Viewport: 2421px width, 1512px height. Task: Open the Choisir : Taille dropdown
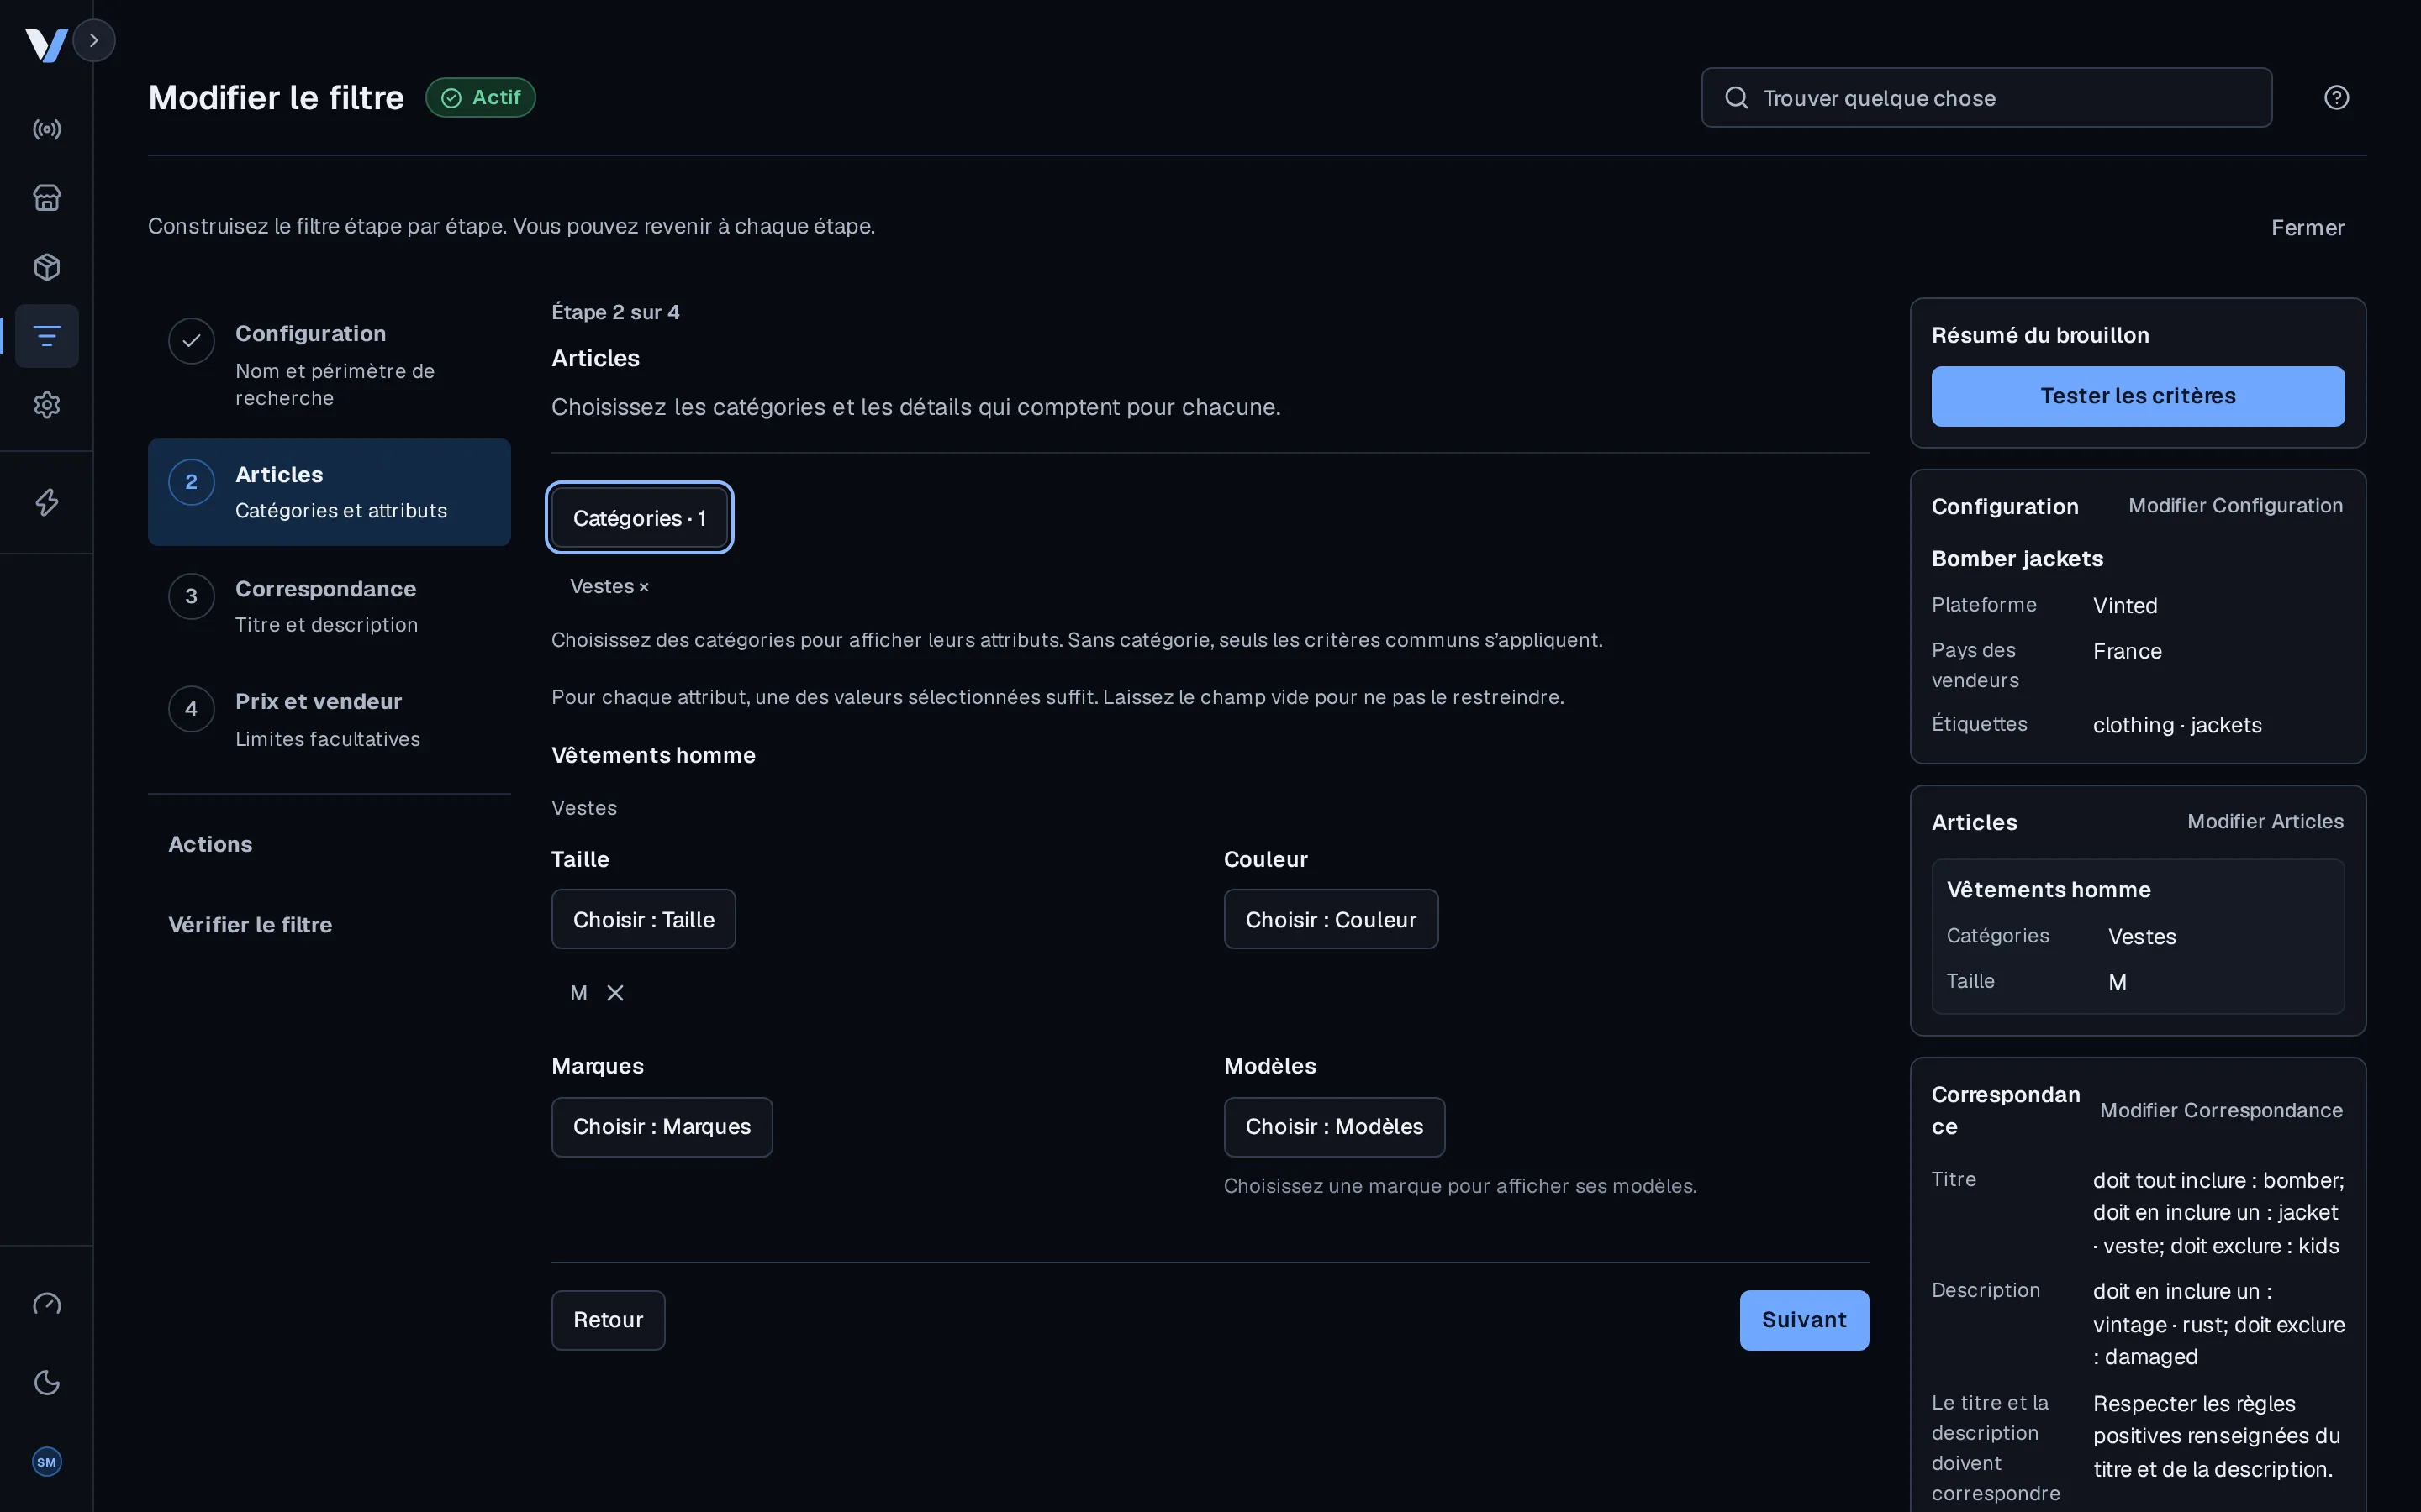643,919
